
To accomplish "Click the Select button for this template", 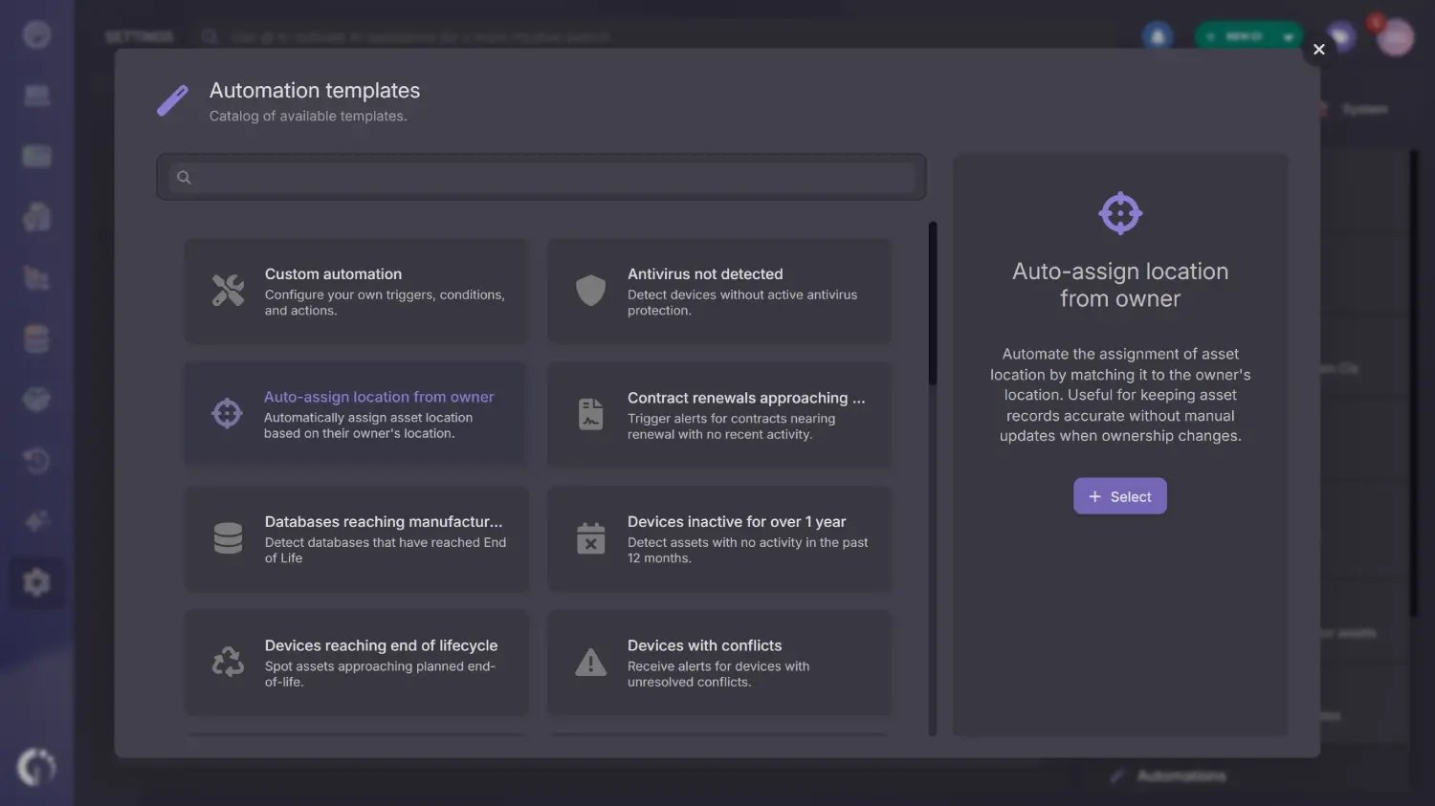I will point(1120,496).
